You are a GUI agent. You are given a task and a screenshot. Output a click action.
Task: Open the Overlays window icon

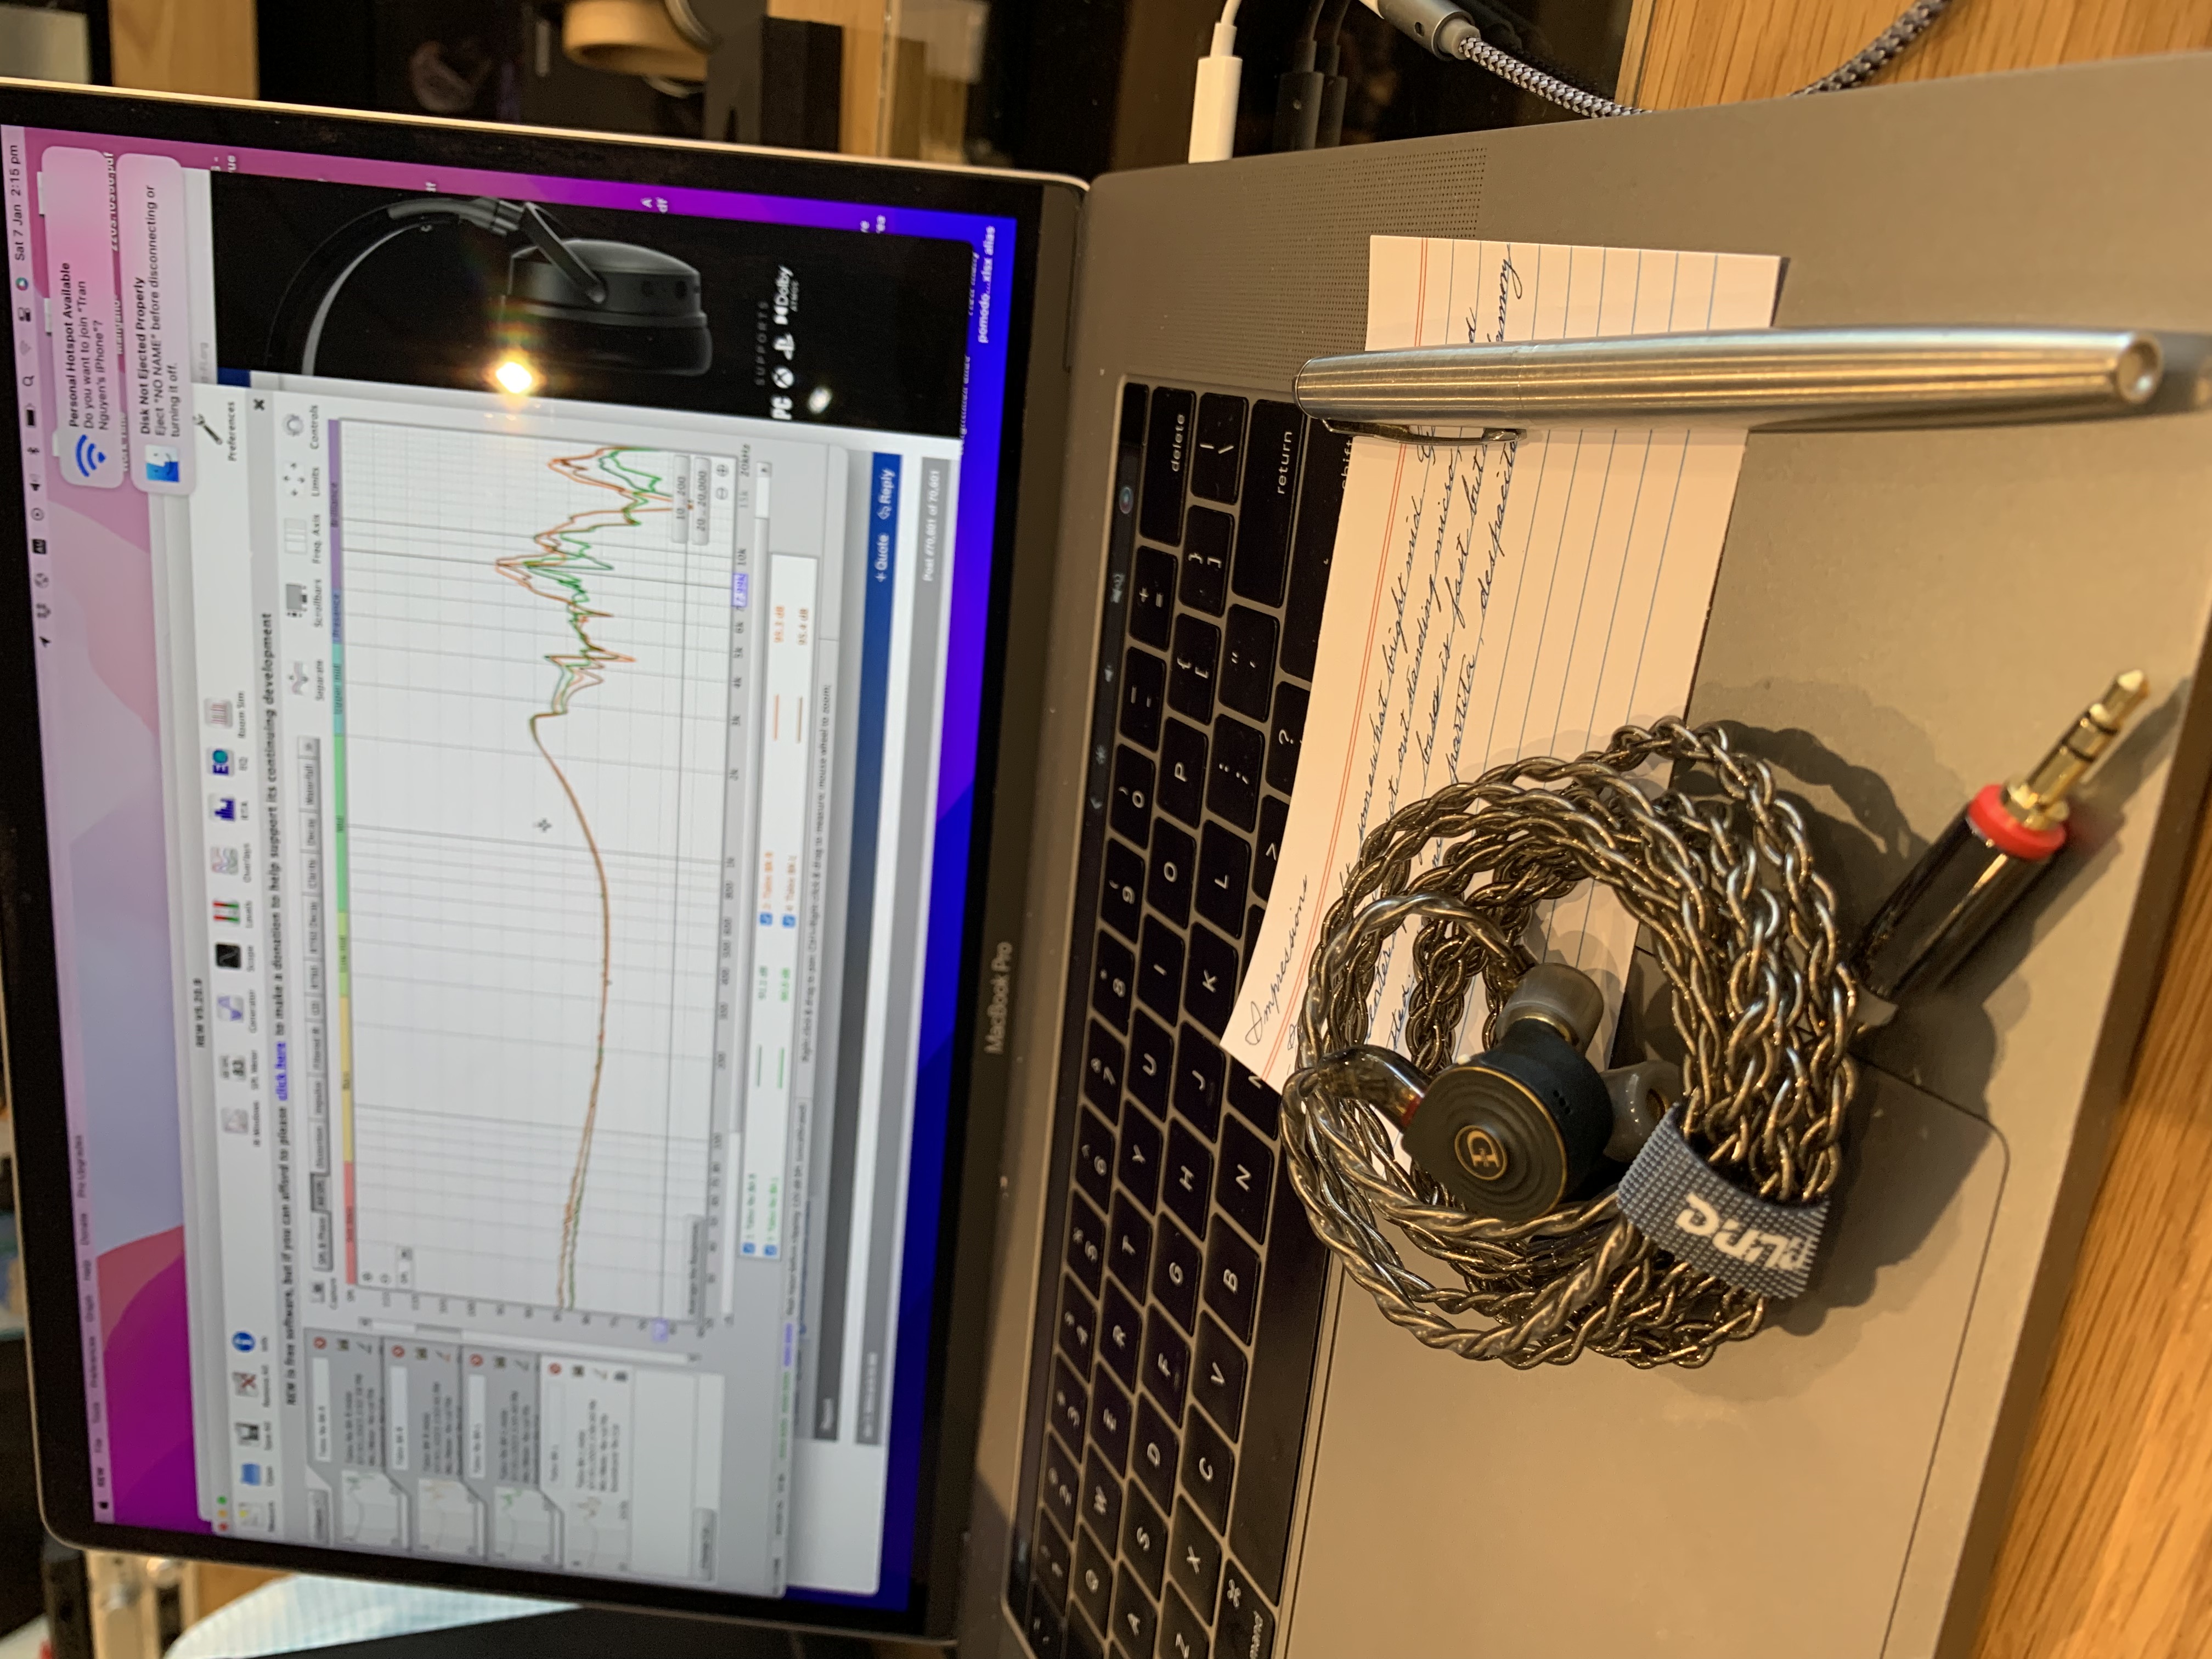pyautogui.click(x=224, y=860)
